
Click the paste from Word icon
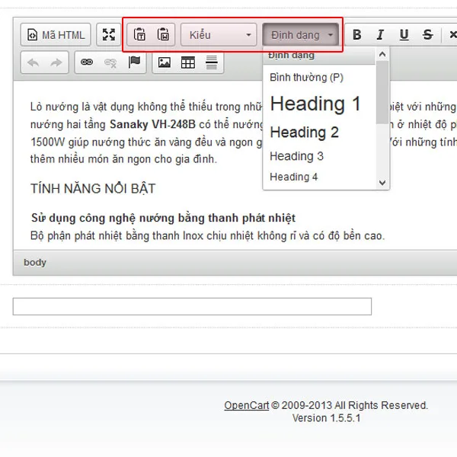[x=163, y=35]
